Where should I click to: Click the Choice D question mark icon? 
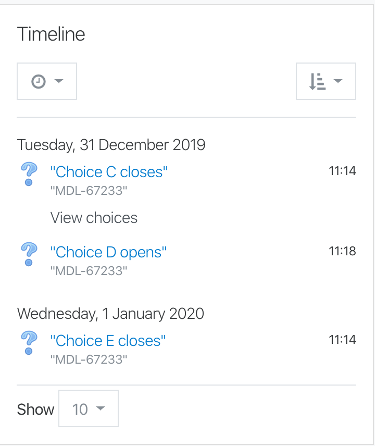click(x=29, y=254)
